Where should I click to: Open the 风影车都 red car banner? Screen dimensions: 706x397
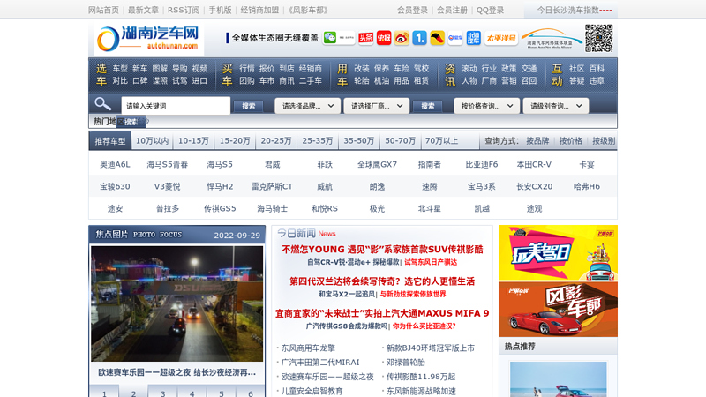tap(558, 310)
